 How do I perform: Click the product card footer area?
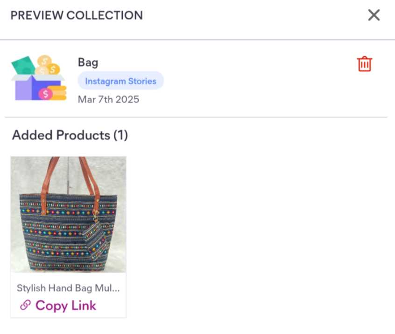[x=68, y=295]
